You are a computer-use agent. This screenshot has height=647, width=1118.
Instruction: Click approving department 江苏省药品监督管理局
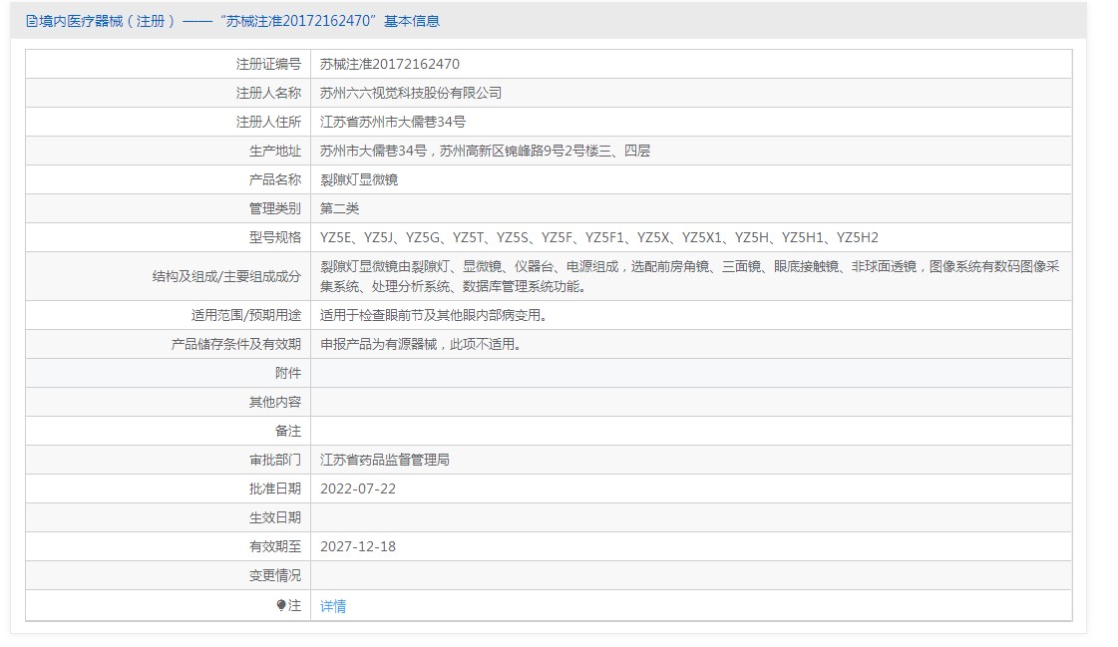click(x=384, y=460)
